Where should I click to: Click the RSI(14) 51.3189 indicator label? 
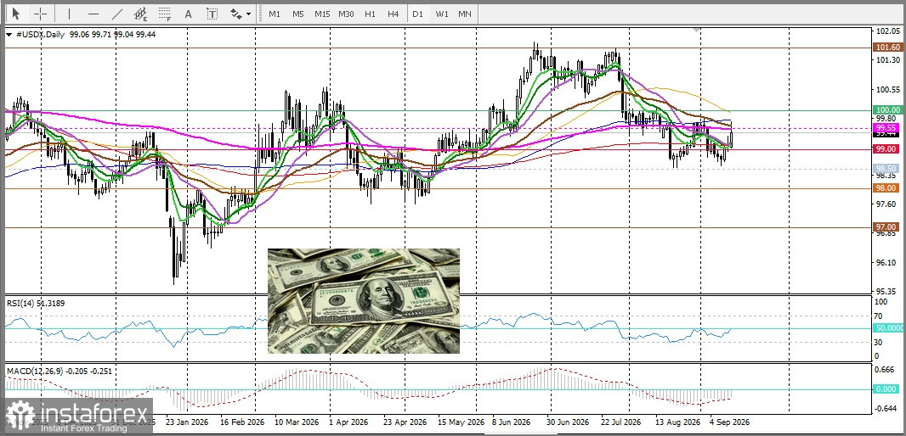click(36, 302)
